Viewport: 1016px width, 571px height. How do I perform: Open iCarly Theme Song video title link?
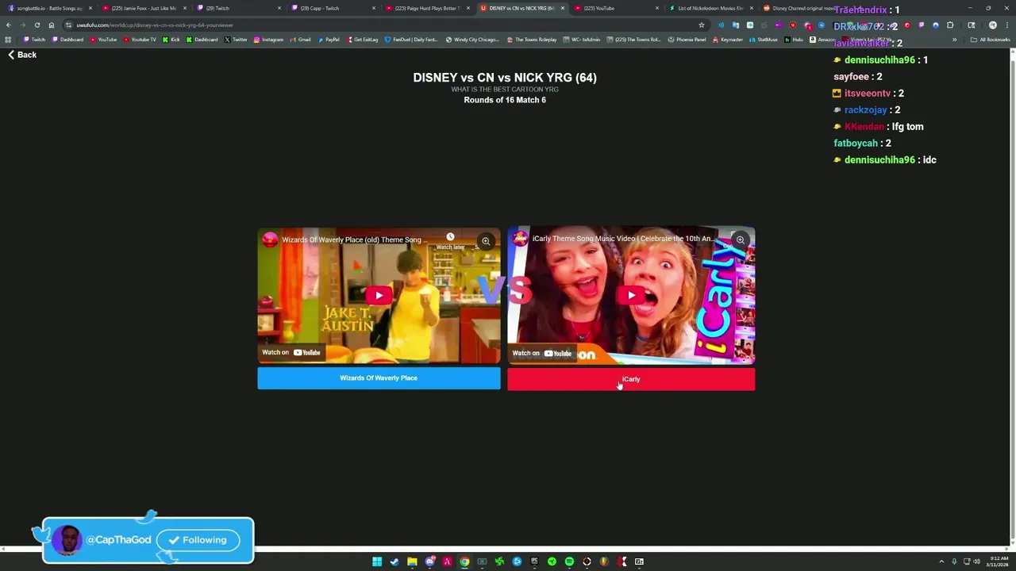622,239
